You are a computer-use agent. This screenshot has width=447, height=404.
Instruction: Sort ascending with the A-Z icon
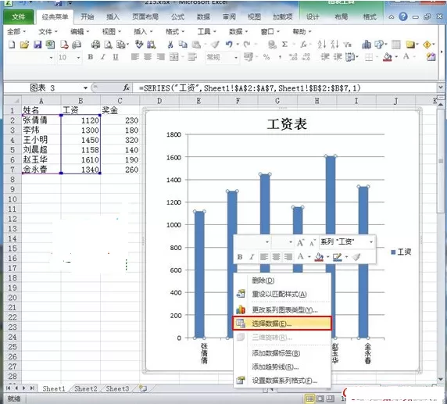click(322, 45)
